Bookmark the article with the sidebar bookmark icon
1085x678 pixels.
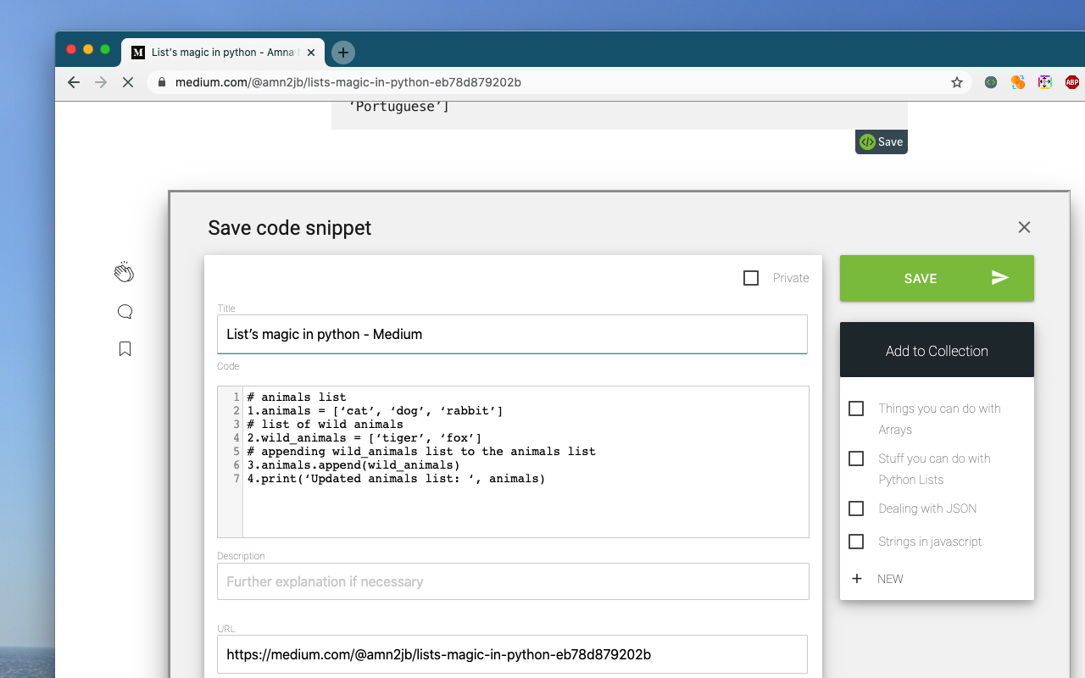(x=125, y=348)
